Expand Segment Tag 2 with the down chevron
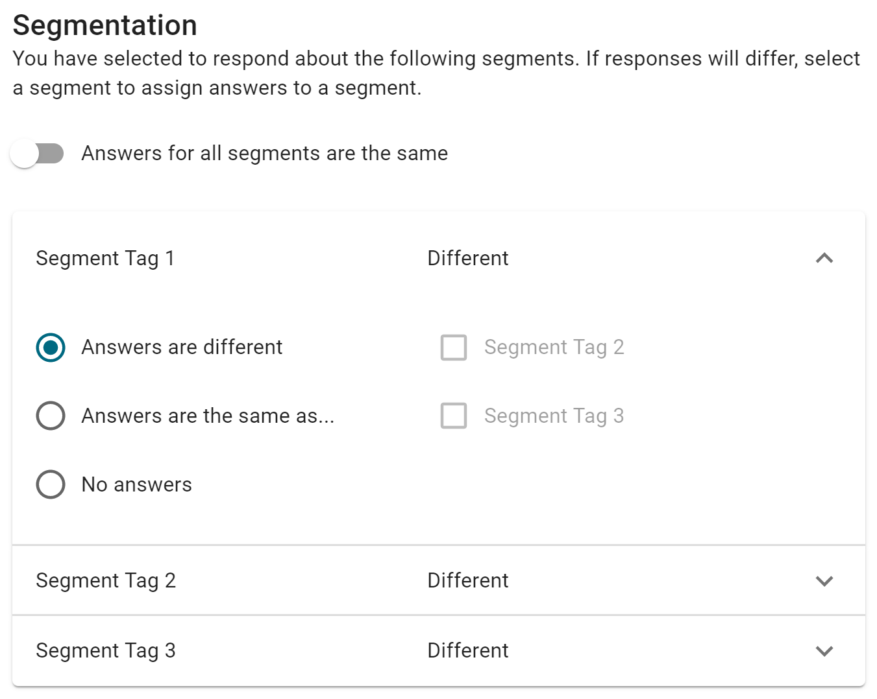This screenshot has height=699, width=877. [x=824, y=580]
